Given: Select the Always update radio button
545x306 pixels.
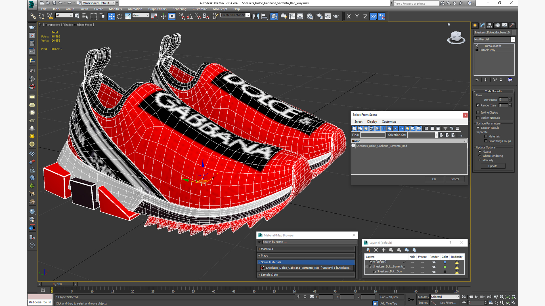Looking at the screenshot, I should [480, 152].
